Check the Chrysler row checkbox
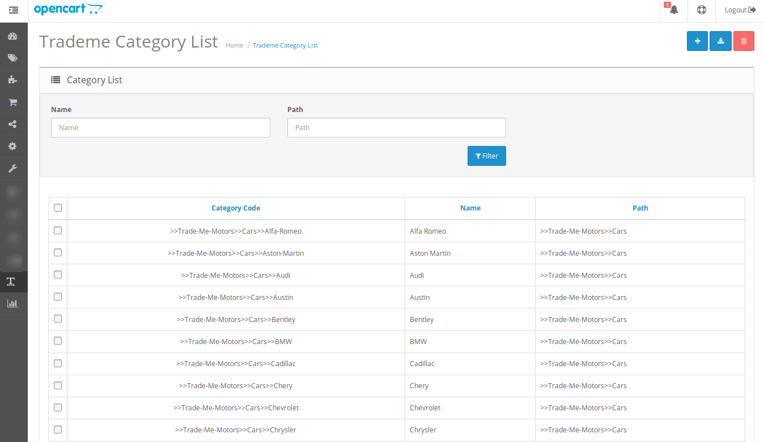Image resolution: width=764 pixels, height=442 pixels. click(58, 429)
